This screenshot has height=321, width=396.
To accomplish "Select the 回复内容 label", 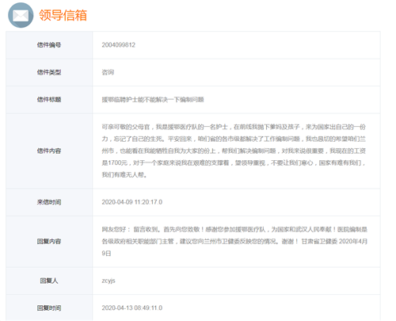I will click(49, 242).
